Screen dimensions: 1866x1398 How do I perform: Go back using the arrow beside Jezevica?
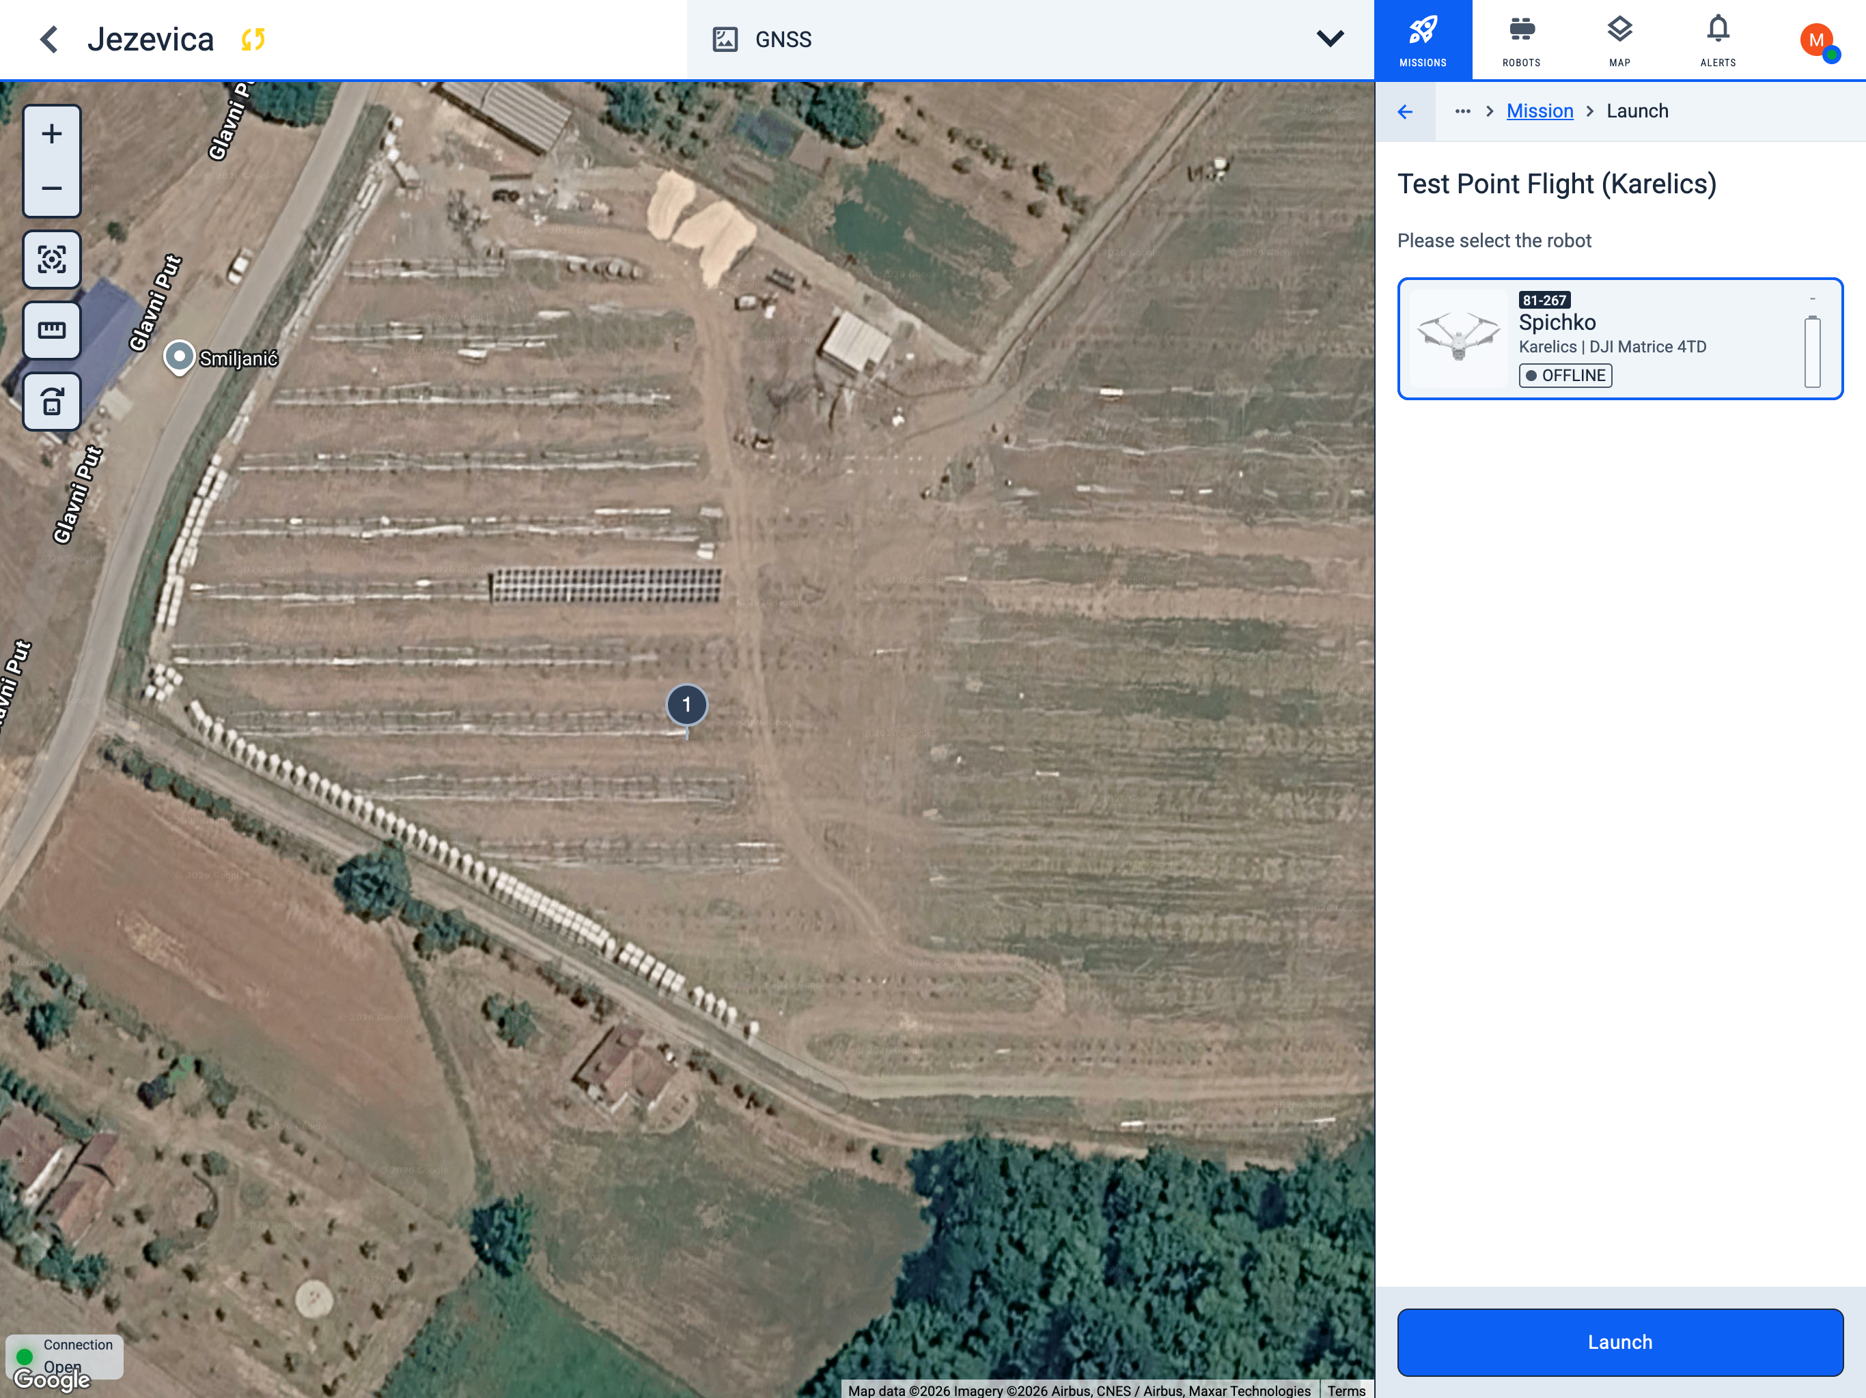(49, 39)
